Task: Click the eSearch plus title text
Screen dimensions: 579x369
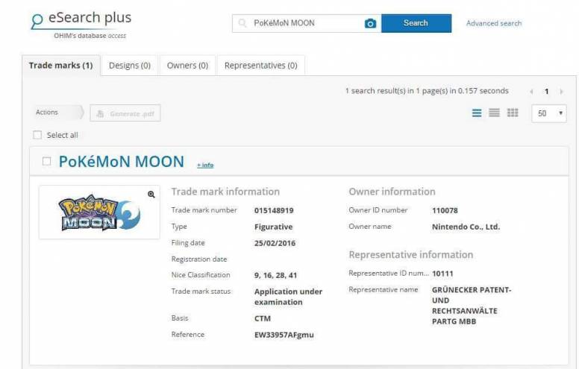Action: pyautogui.click(x=90, y=17)
